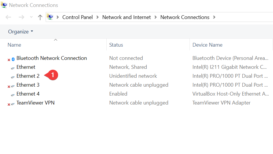Go up one folder level arrow

pyautogui.click(x=40, y=17)
